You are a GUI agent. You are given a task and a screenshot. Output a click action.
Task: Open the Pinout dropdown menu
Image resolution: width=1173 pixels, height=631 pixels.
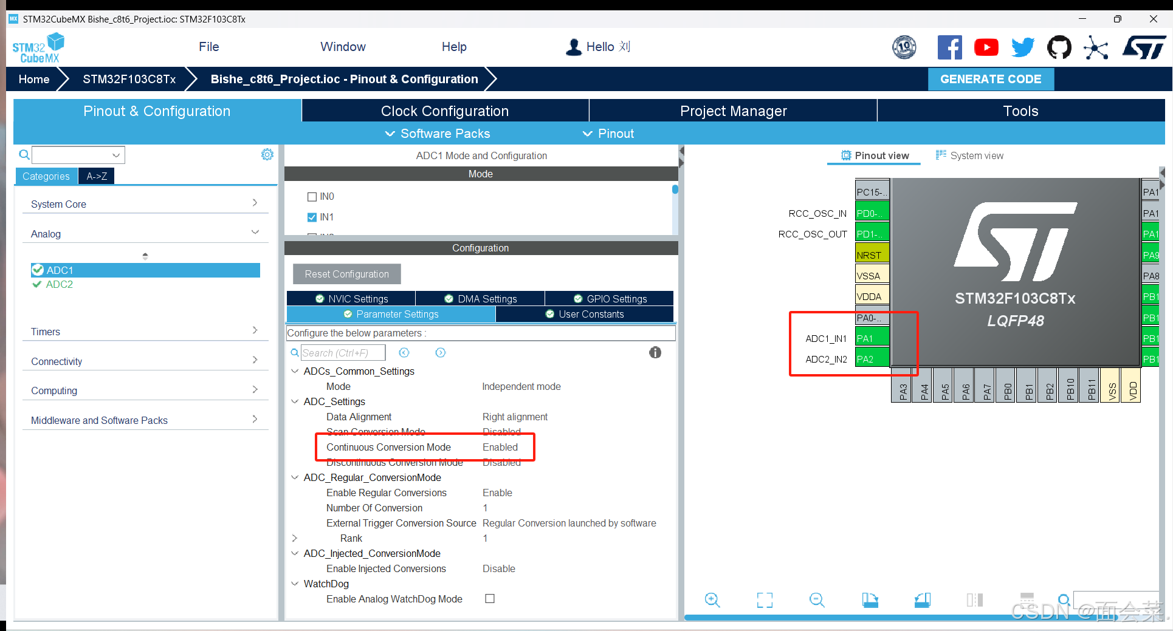[x=608, y=134]
